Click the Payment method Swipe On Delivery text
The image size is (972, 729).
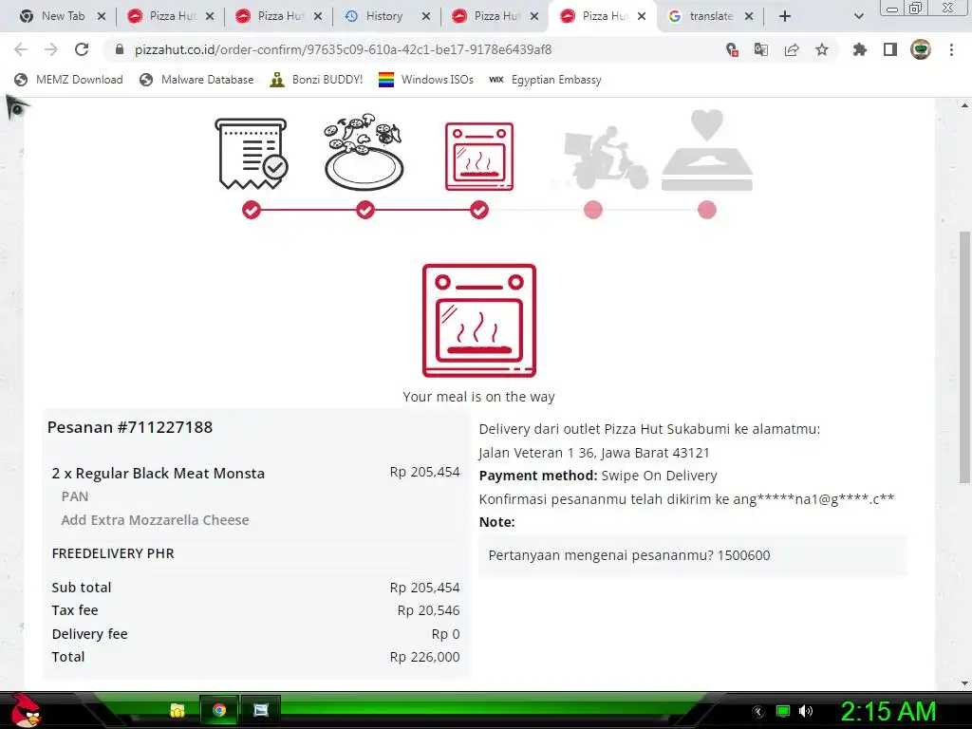[598, 476]
